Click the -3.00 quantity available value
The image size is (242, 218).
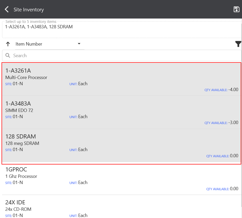pyautogui.click(x=233, y=123)
